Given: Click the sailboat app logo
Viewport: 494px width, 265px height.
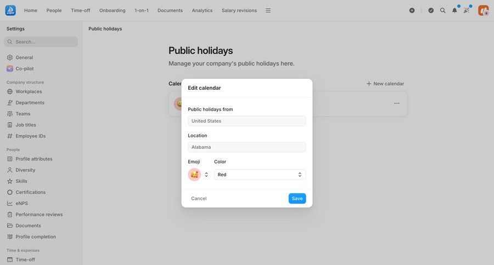Looking at the screenshot, I should tap(11, 10).
